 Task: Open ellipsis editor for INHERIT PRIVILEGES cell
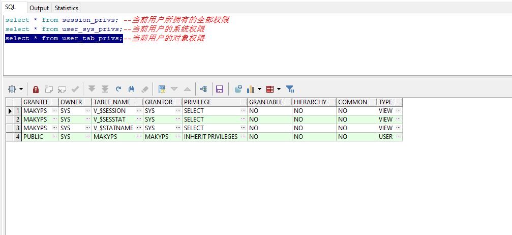click(x=243, y=136)
